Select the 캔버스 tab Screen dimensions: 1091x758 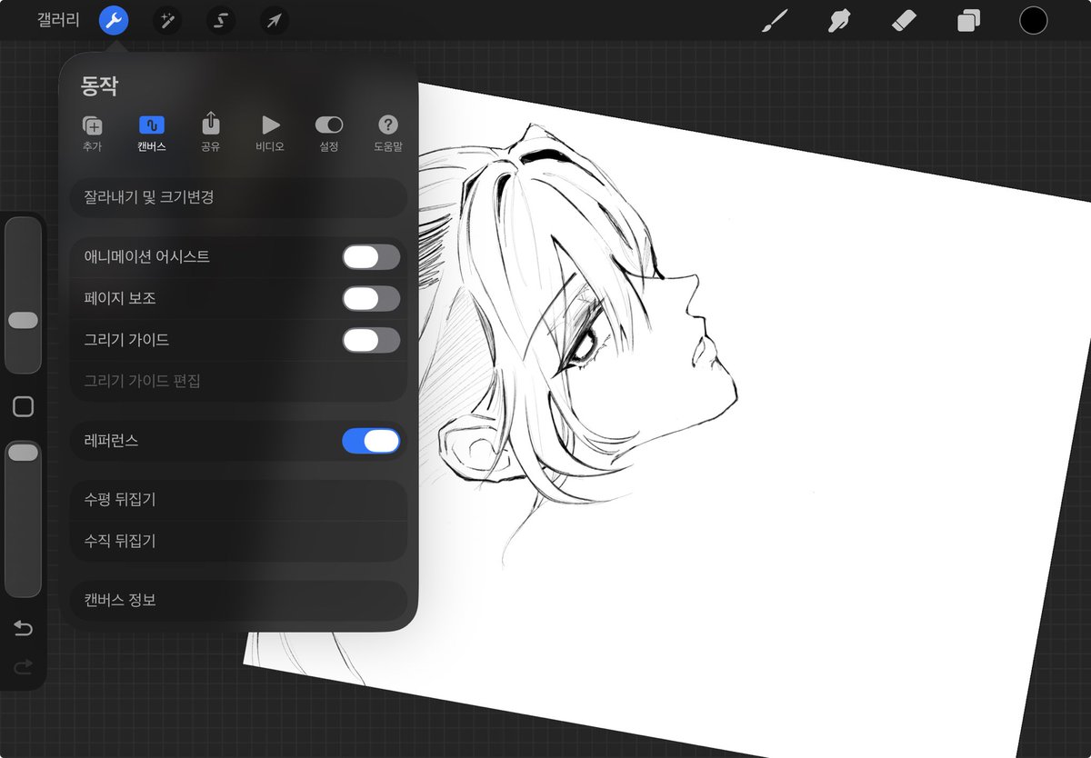(152, 133)
